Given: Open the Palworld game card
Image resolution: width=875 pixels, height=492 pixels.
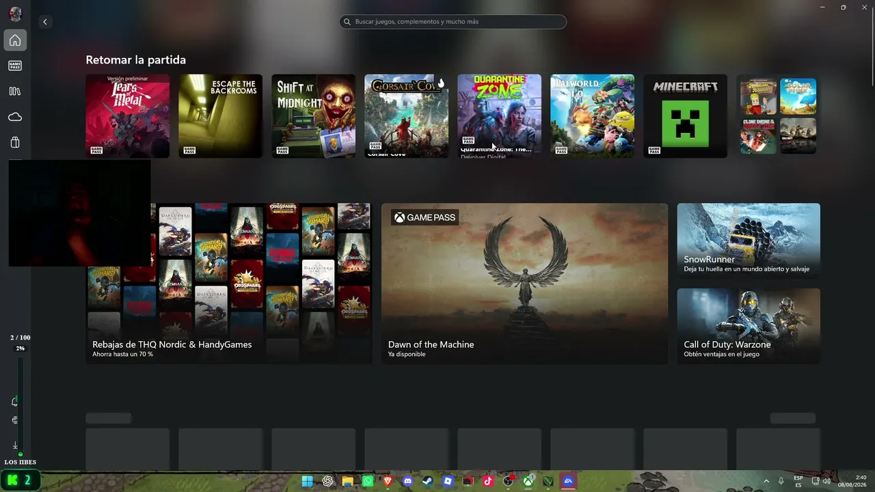Looking at the screenshot, I should click(593, 116).
